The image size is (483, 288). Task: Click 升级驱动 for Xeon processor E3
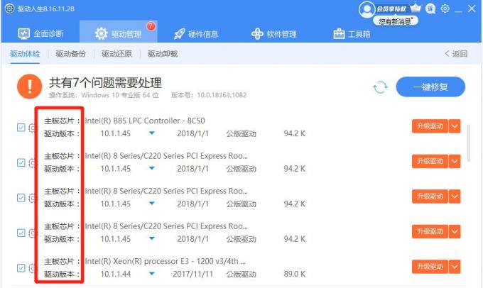click(x=430, y=267)
